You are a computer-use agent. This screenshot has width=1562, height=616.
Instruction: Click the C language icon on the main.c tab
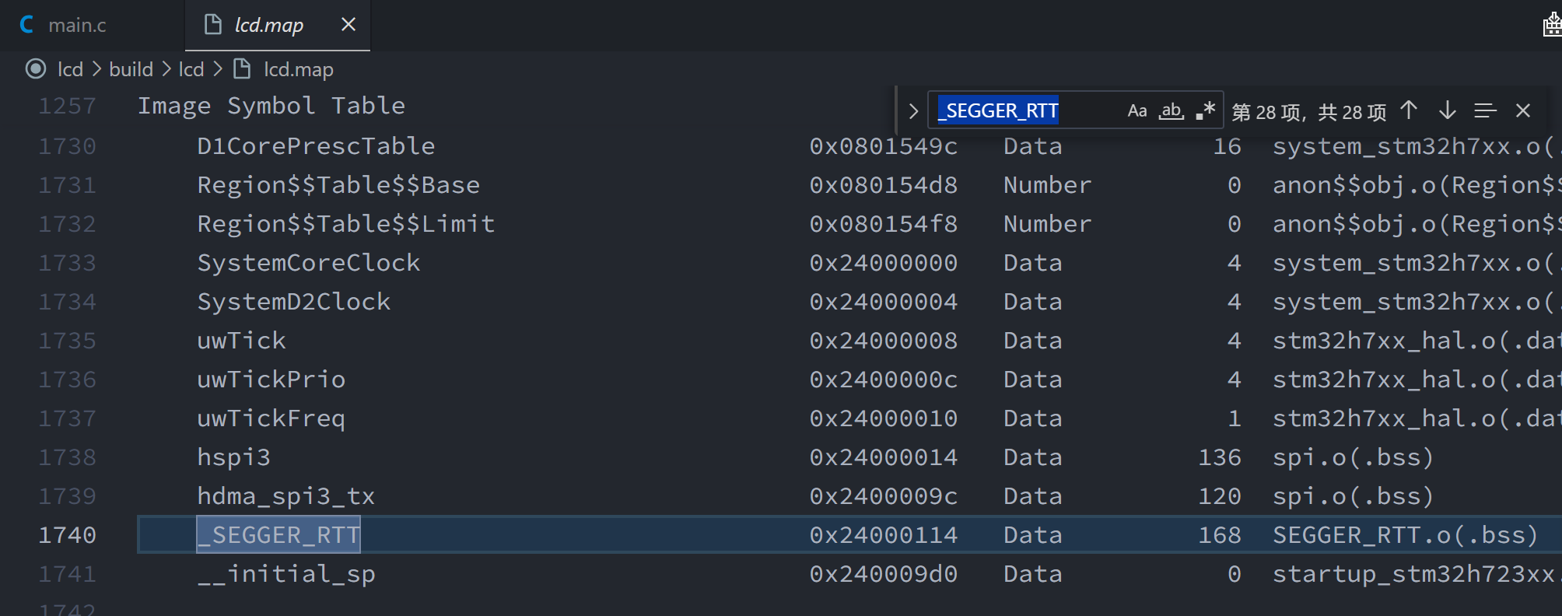pyautogui.click(x=27, y=25)
